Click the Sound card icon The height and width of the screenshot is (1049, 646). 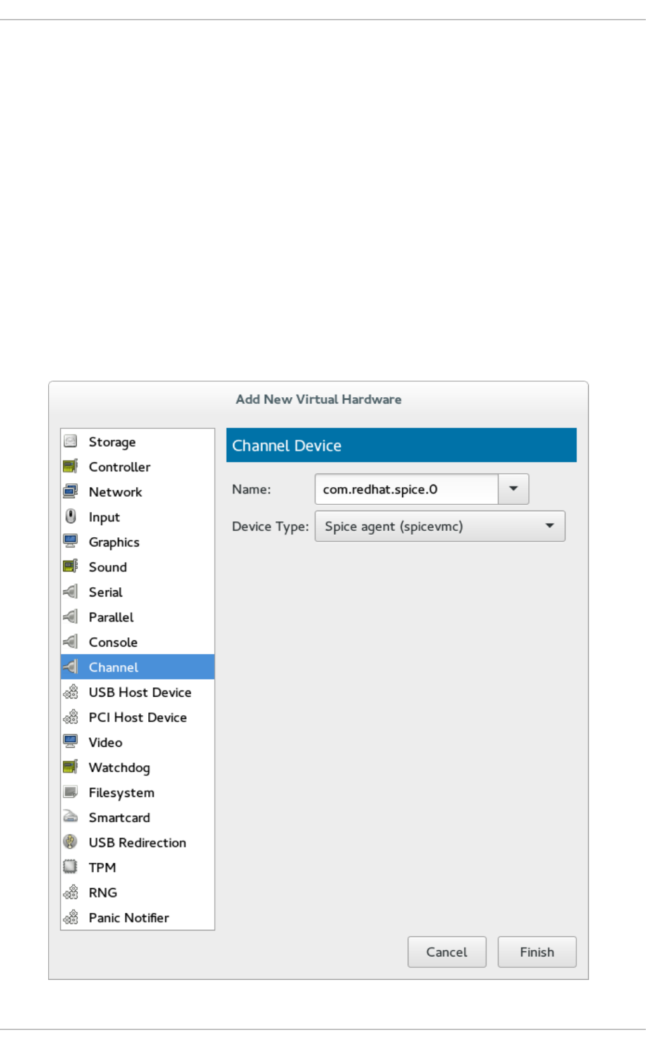pos(70,566)
